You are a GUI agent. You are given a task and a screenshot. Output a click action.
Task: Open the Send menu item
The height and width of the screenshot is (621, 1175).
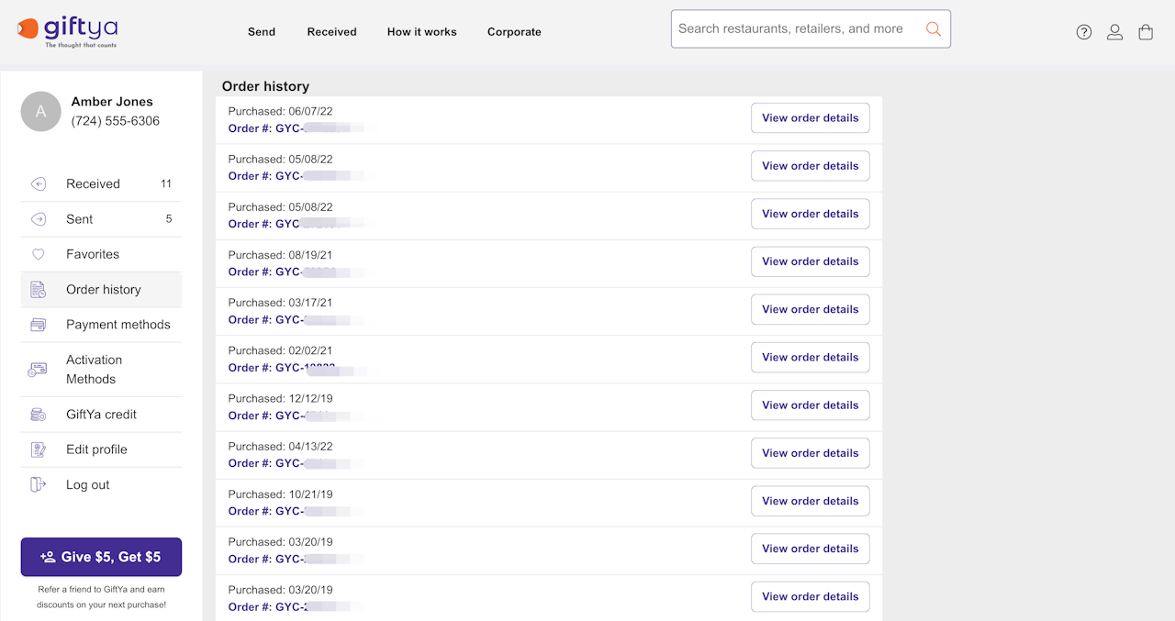click(262, 32)
